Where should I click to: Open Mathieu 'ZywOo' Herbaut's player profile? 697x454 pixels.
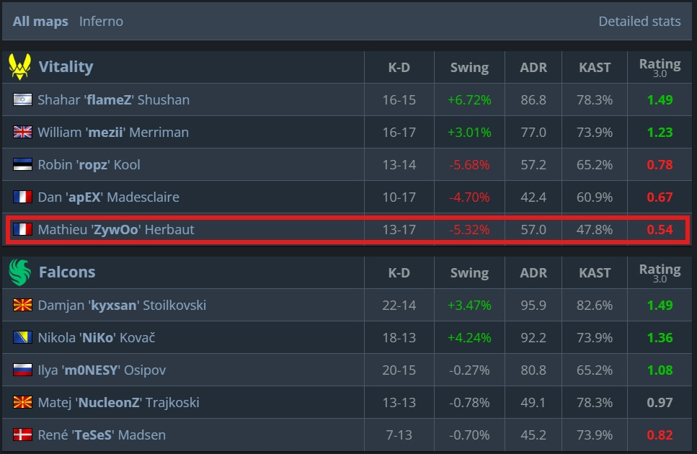[x=116, y=230]
